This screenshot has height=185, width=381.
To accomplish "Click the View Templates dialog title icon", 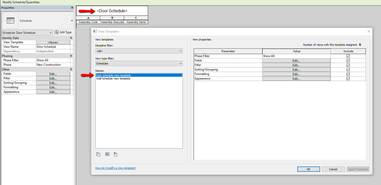I will click(x=95, y=31).
